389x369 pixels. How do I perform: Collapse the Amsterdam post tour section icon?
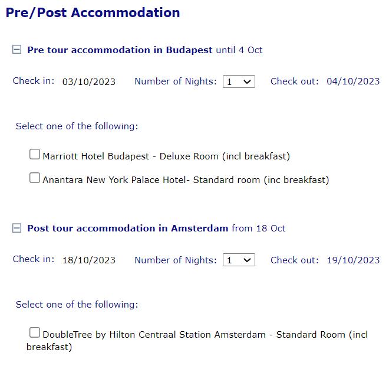pyautogui.click(x=17, y=228)
